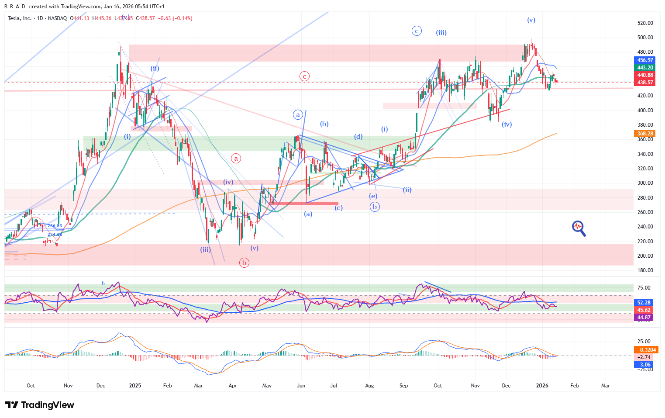
Task: Click the orange -0.3204 indicator value label
Action: (644, 349)
